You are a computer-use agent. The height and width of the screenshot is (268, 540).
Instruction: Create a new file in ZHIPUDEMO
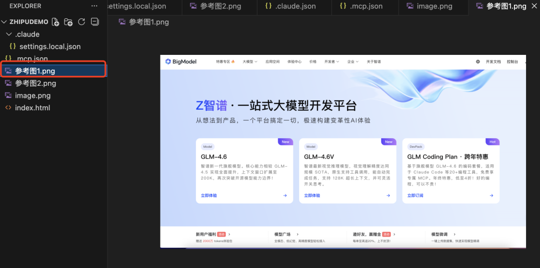pos(55,22)
